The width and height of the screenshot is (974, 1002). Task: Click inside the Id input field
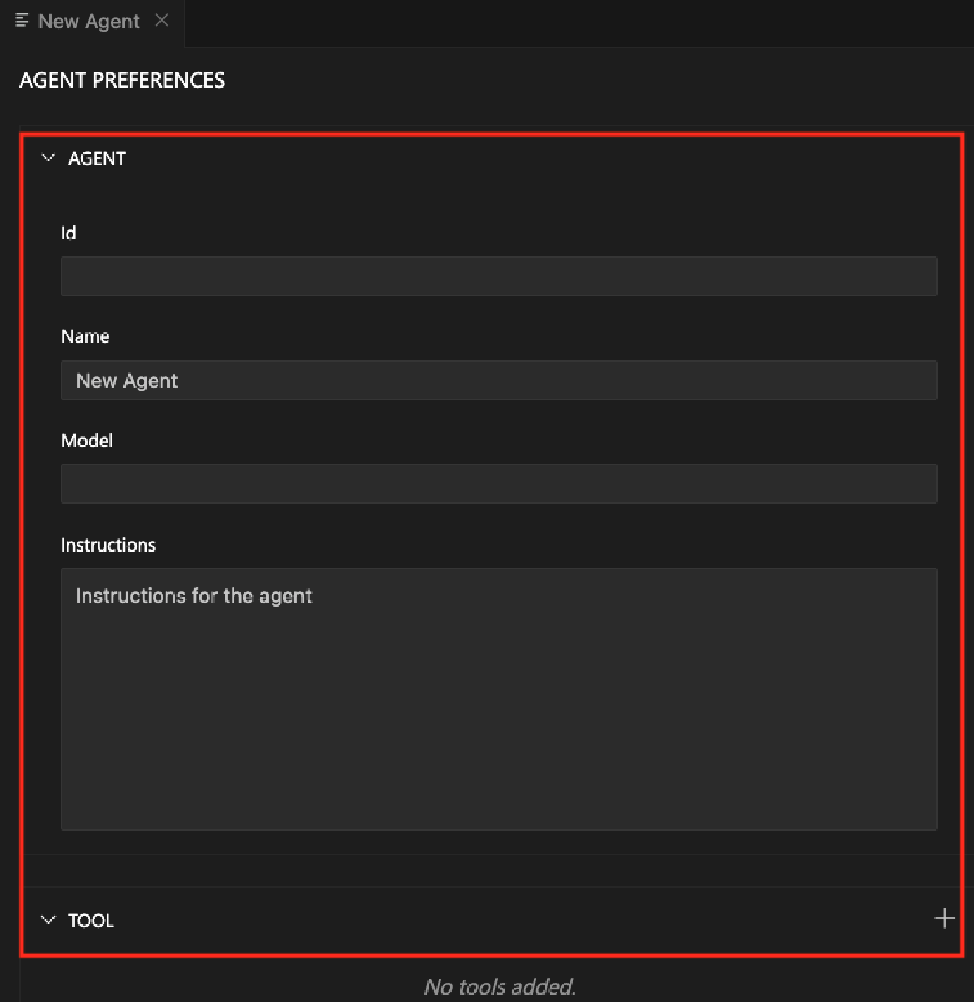coord(498,275)
